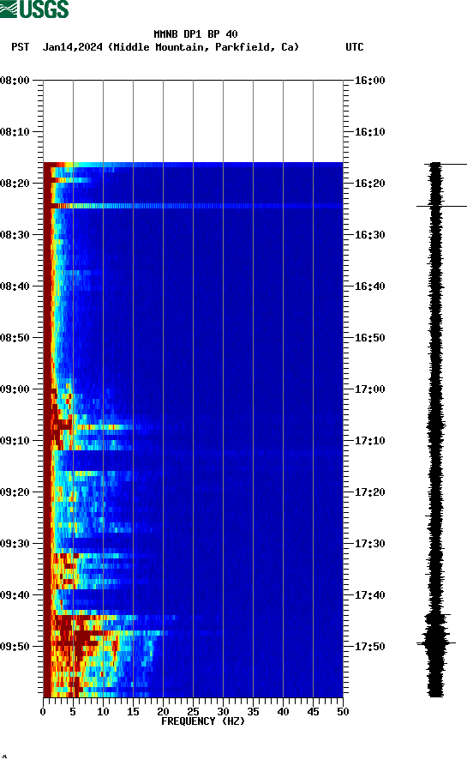The height and width of the screenshot is (766, 473).
Task: Click the 17:10 UTC time label
Action: point(369,441)
